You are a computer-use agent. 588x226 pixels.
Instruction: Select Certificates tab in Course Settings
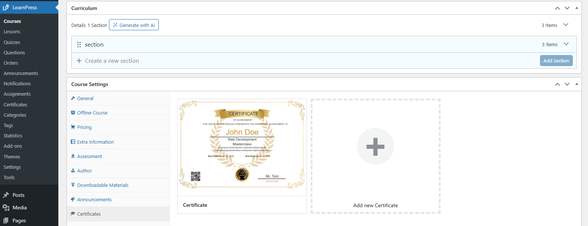click(118, 214)
